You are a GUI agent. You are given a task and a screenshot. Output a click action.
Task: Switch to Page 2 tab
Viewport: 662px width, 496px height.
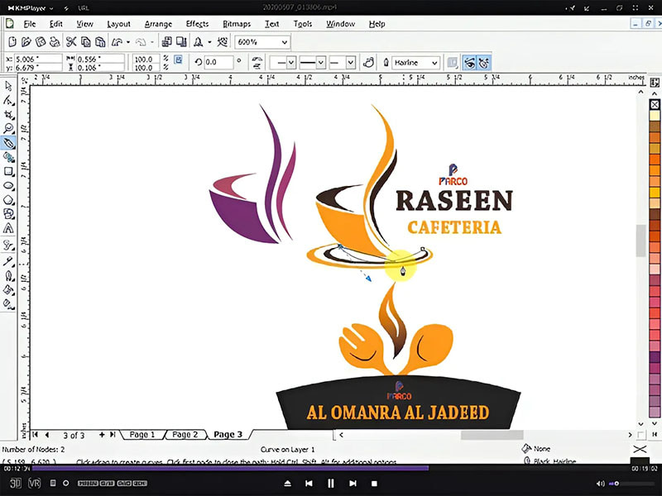pos(185,435)
